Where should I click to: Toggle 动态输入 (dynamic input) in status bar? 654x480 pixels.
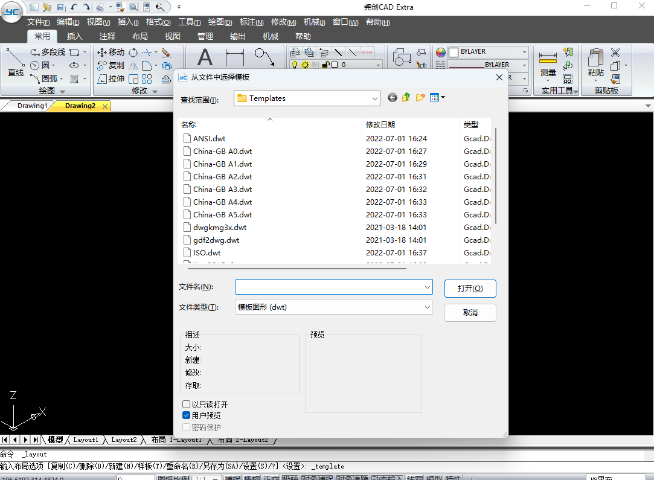[x=386, y=478]
